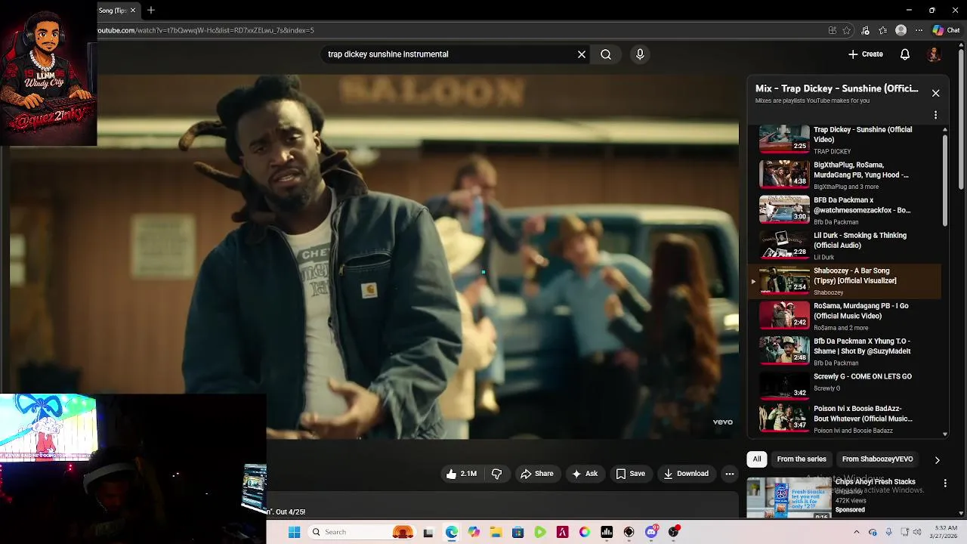Close the current browser tab
This screenshot has width=967, height=544.
coord(133,11)
